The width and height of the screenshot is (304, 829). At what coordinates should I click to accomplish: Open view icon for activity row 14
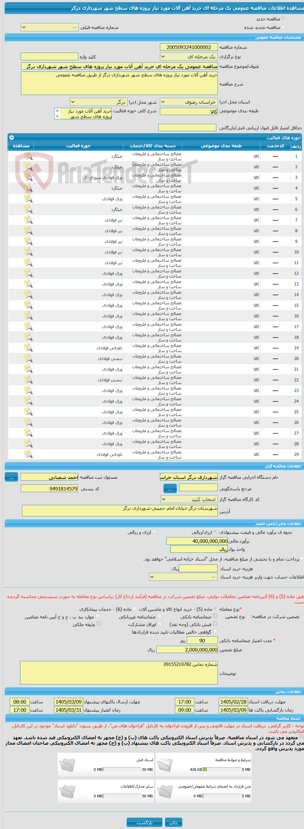coord(28,295)
